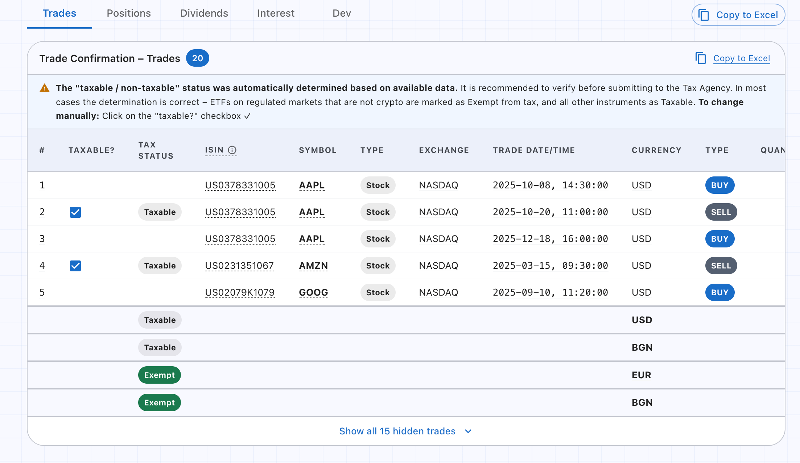Click the warning triangle icon in the notice

click(45, 88)
